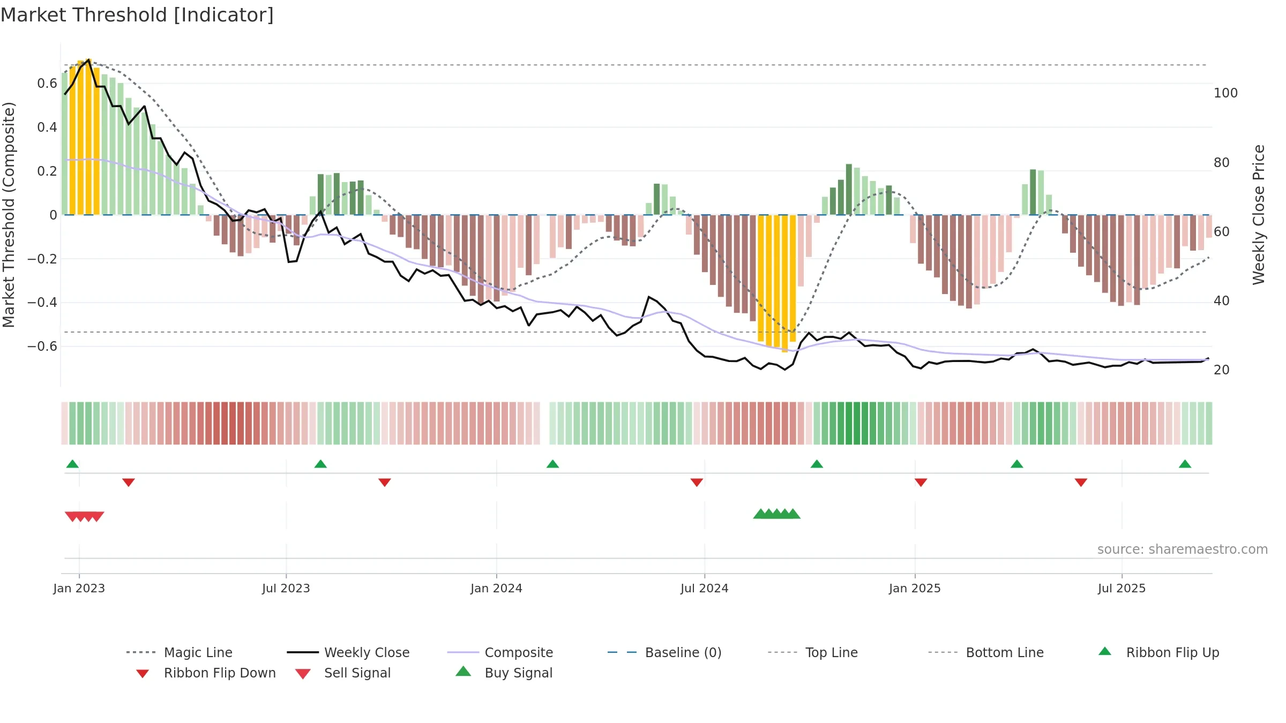Viewport: 1286px width, 723px height.
Task: Click the 100 right axis tick label
Action: 1226,93
